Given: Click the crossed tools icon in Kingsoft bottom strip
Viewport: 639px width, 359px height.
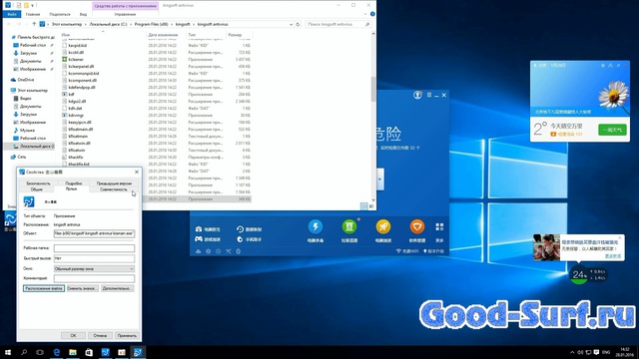Looking at the screenshot, I should (229, 251).
